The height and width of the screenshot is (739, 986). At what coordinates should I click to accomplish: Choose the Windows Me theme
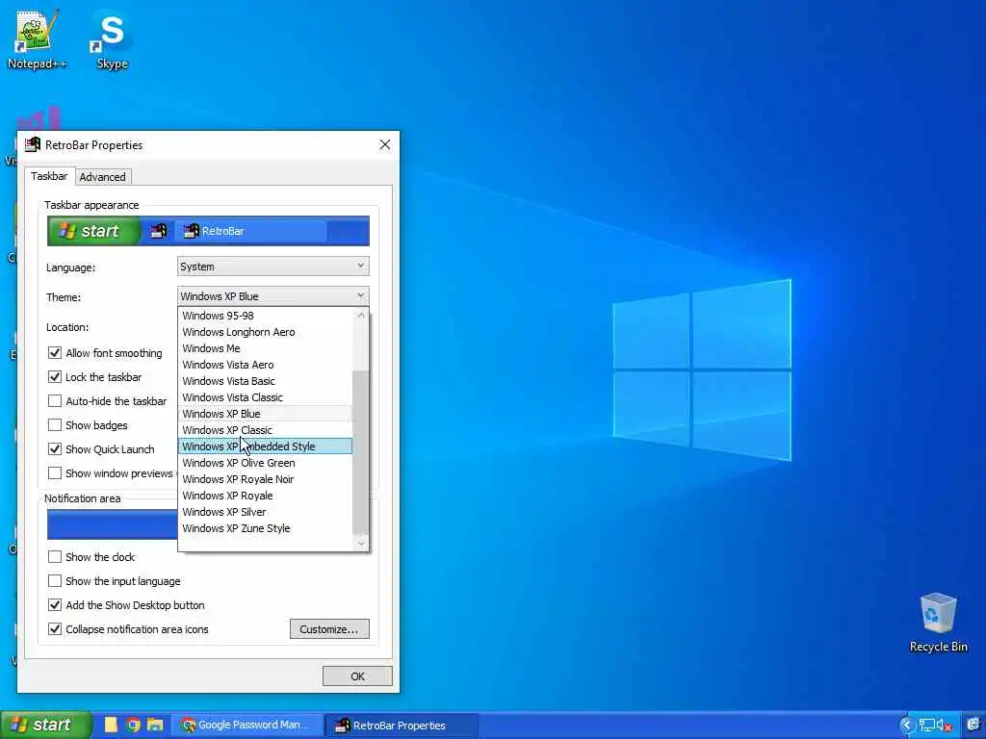265,348
